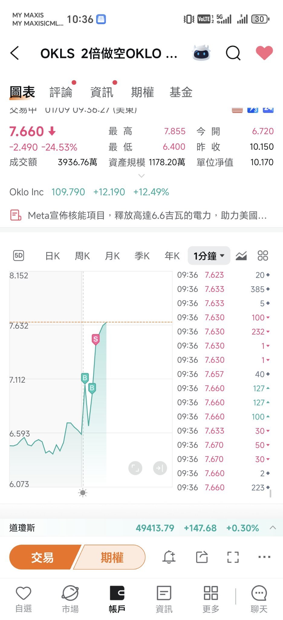283x620 pixels.
Task: Tap the share icon in bottom toolbar
Action: [x=202, y=557]
